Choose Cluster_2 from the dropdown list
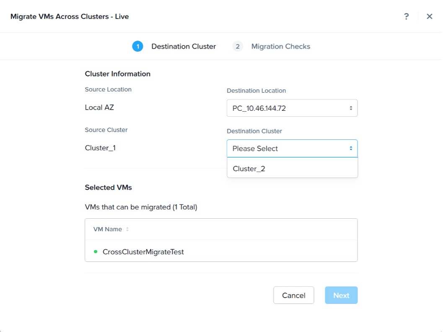This screenshot has height=332, width=443. 249,169
